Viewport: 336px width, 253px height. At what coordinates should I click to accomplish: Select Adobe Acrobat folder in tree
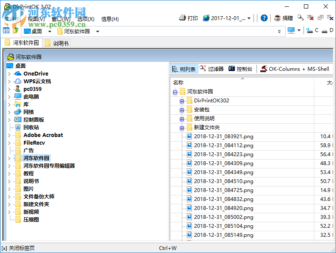(43, 135)
